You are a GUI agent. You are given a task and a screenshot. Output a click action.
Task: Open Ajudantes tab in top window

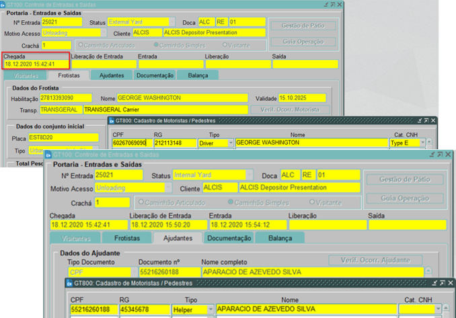pyautogui.click(x=112, y=75)
